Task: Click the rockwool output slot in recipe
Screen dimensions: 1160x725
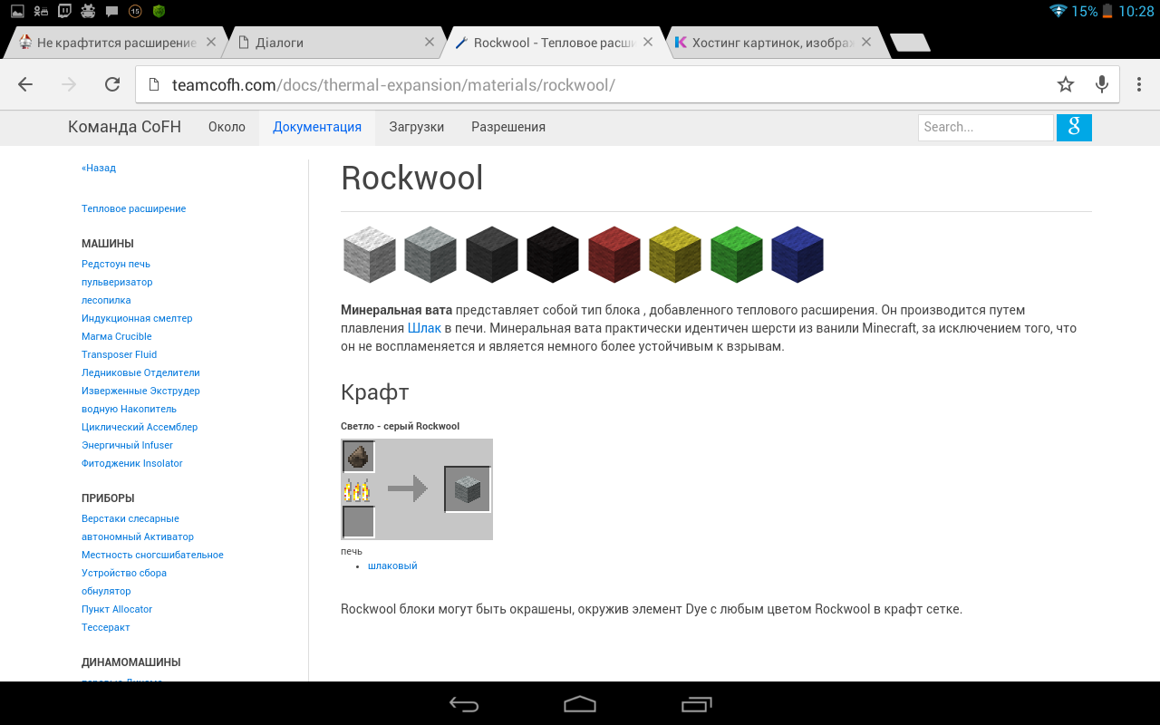Action: 468,489
